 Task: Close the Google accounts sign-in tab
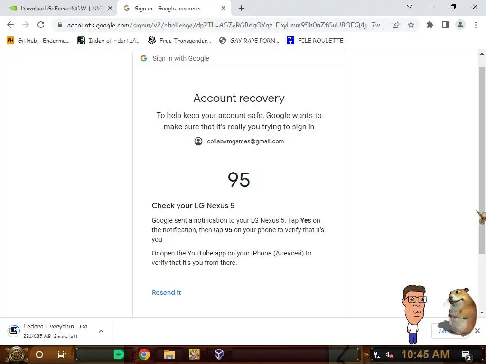click(224, 9)
